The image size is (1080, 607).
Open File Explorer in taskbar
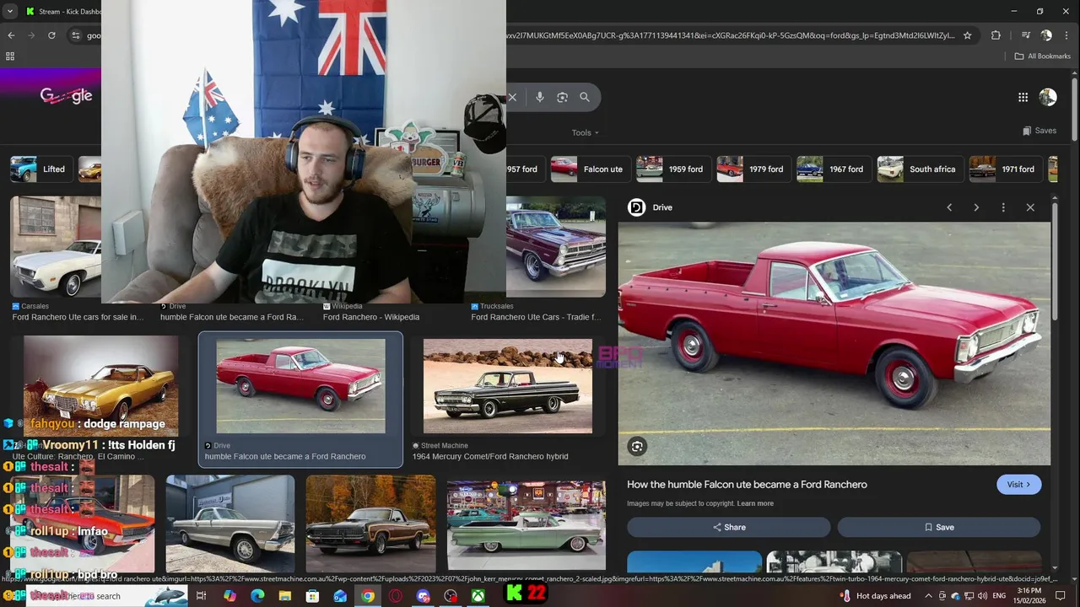point(285,596)
